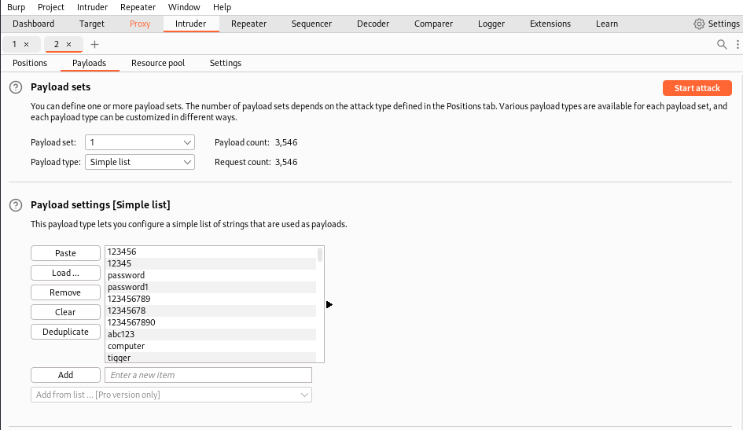This screenshot has width=743, height=430.
Task: Open the Add from list dropdown
Action: pyautogui.click(x=171, y=395)
